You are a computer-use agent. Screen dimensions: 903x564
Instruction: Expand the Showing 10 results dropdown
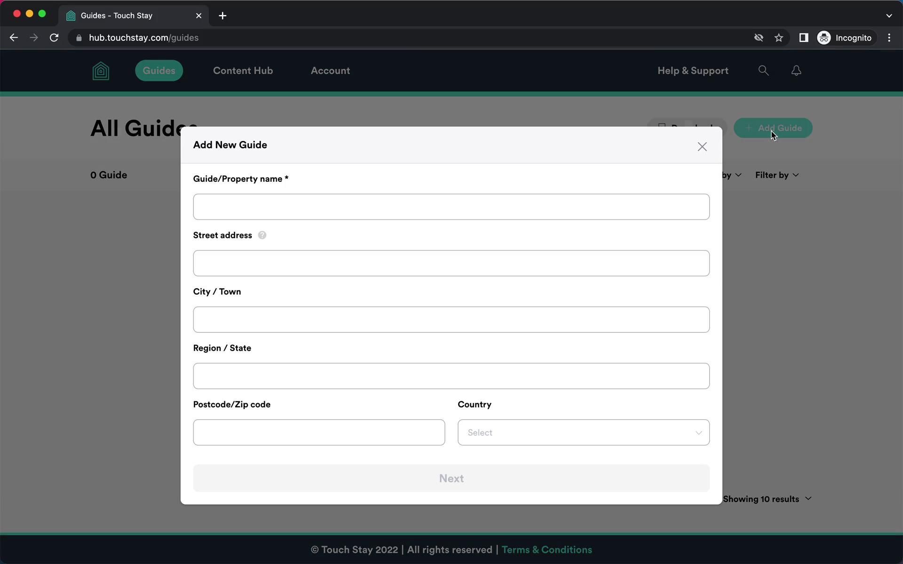tap(767, 499)
